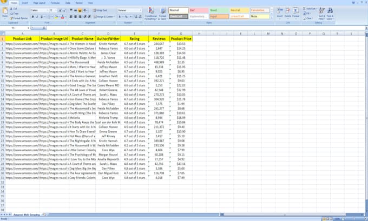The image size is (368, 221).
Task: Open Find & Select binoculars
Action: tap(330, 14)
